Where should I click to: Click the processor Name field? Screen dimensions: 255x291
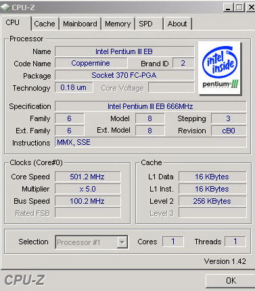124,51
